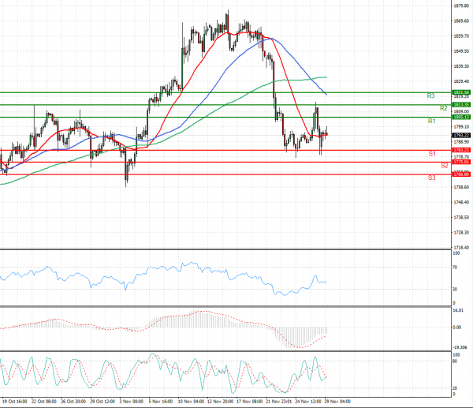Click the S1 support label

432,154
